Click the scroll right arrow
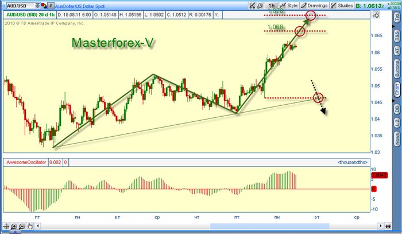 click(x=380, y=226)
